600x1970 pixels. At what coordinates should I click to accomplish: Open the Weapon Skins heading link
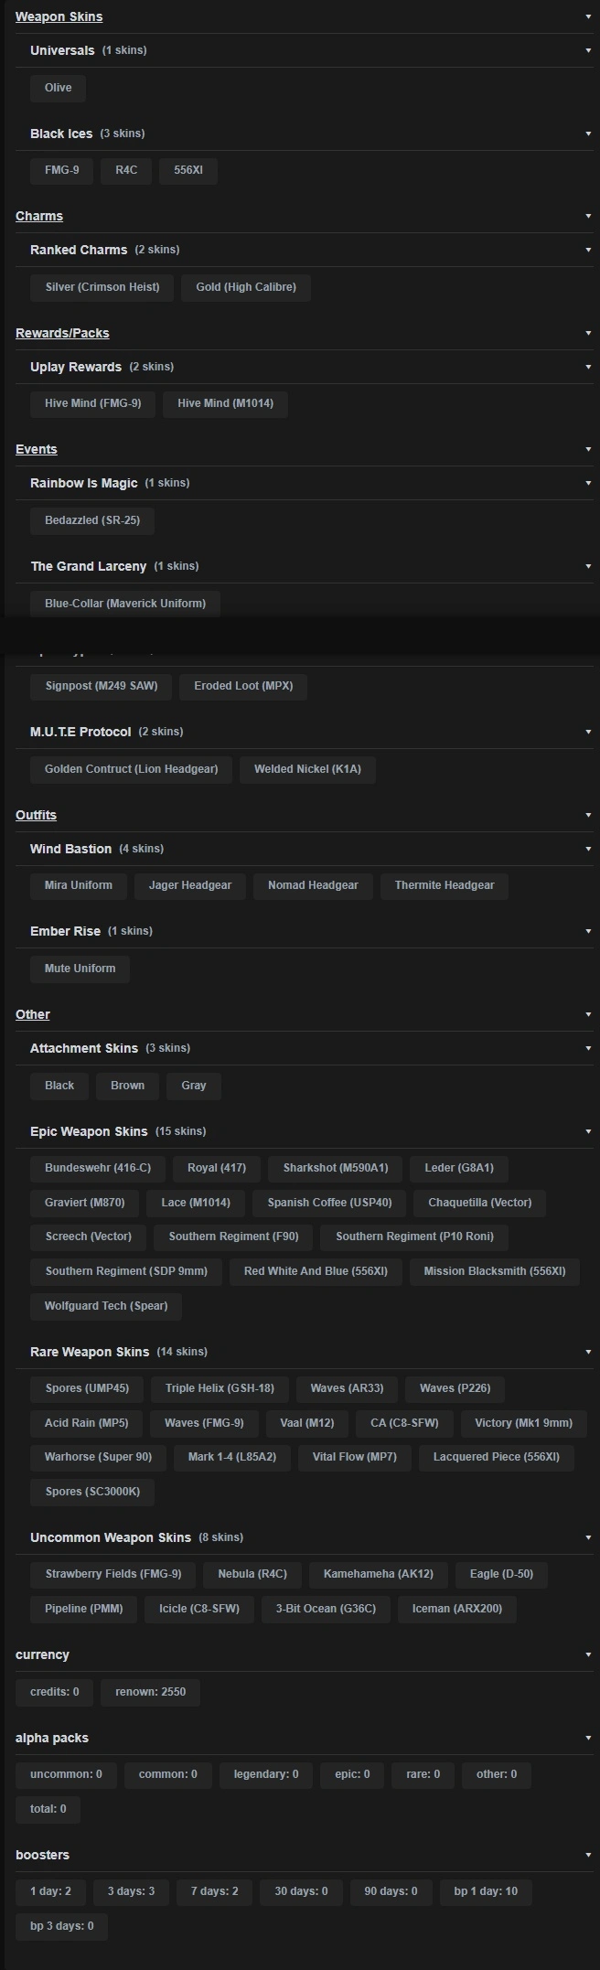59,16
